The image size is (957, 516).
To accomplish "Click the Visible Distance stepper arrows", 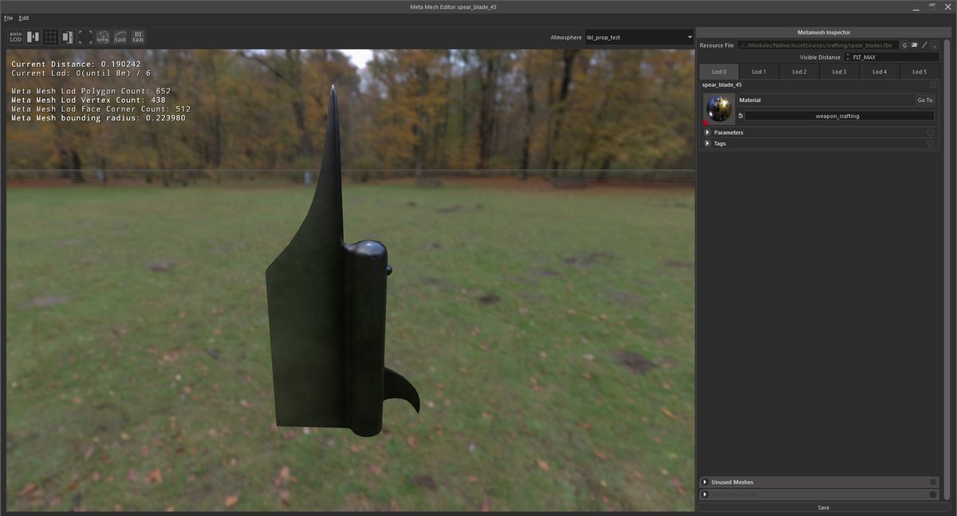I will tap(847, 57).
